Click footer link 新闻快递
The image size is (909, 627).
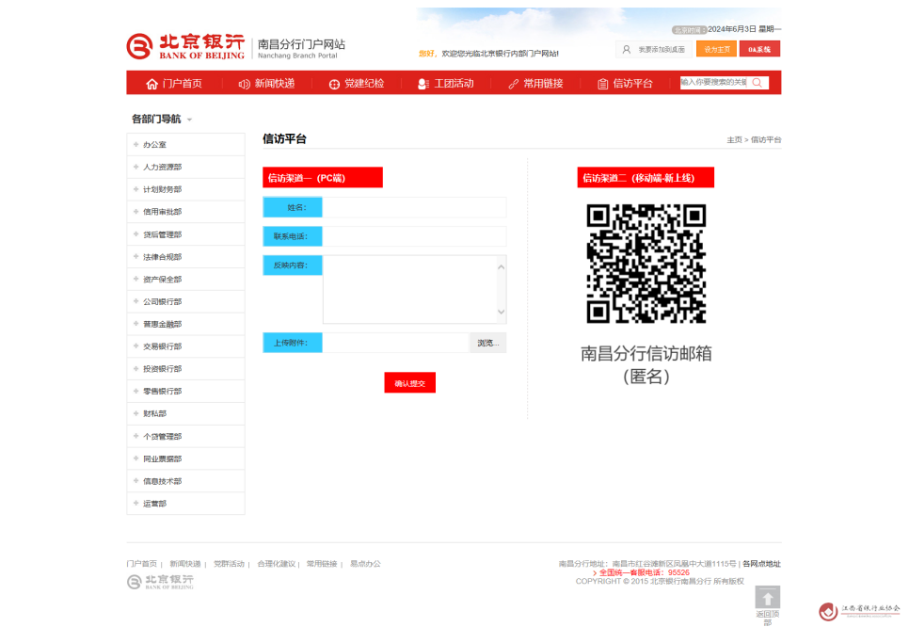[x=185, y=564]
